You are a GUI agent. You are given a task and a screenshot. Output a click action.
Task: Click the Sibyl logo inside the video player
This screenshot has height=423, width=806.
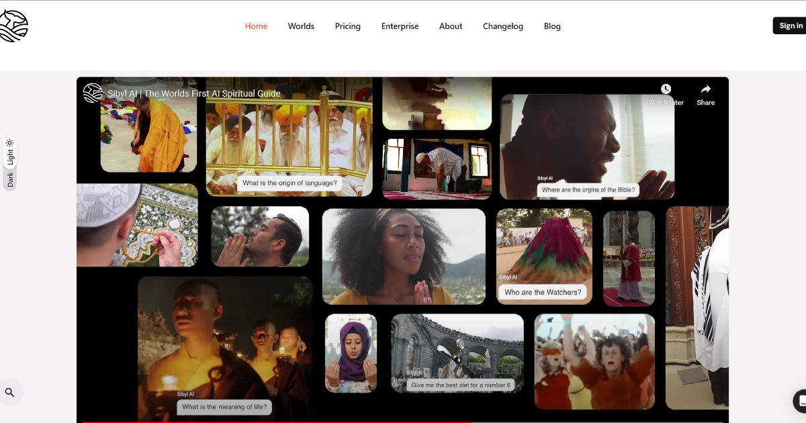click(x=92, y=92)
